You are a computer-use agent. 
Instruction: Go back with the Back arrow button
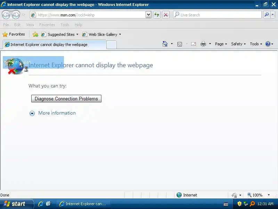coord(6,15)
